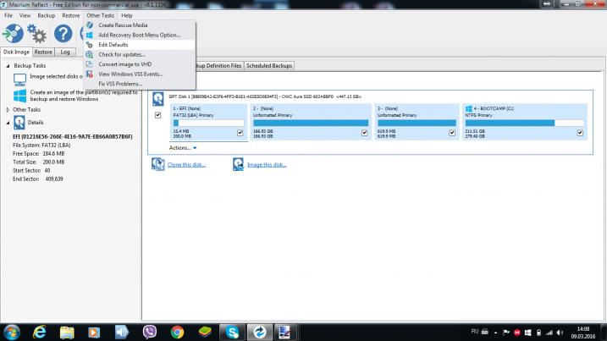Uncheck the partition 2 Unformatted checkbox
Image resolution: width=607 pixels, height=341 pixels.
pyautogui.click(x=364, y=133)
